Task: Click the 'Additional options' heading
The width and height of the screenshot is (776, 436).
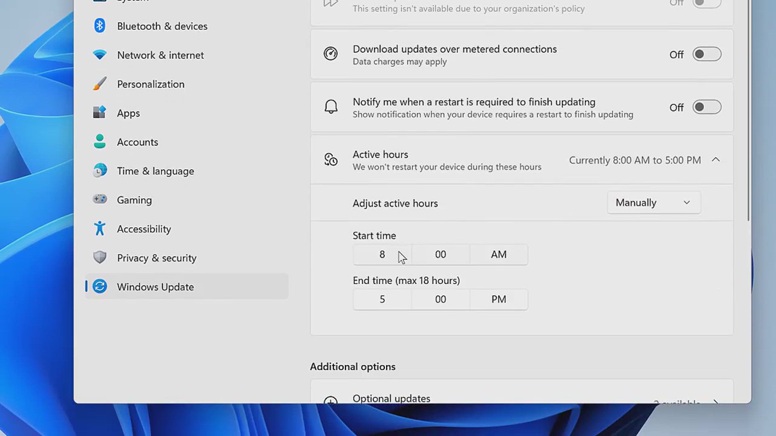Action: point(353,367)
